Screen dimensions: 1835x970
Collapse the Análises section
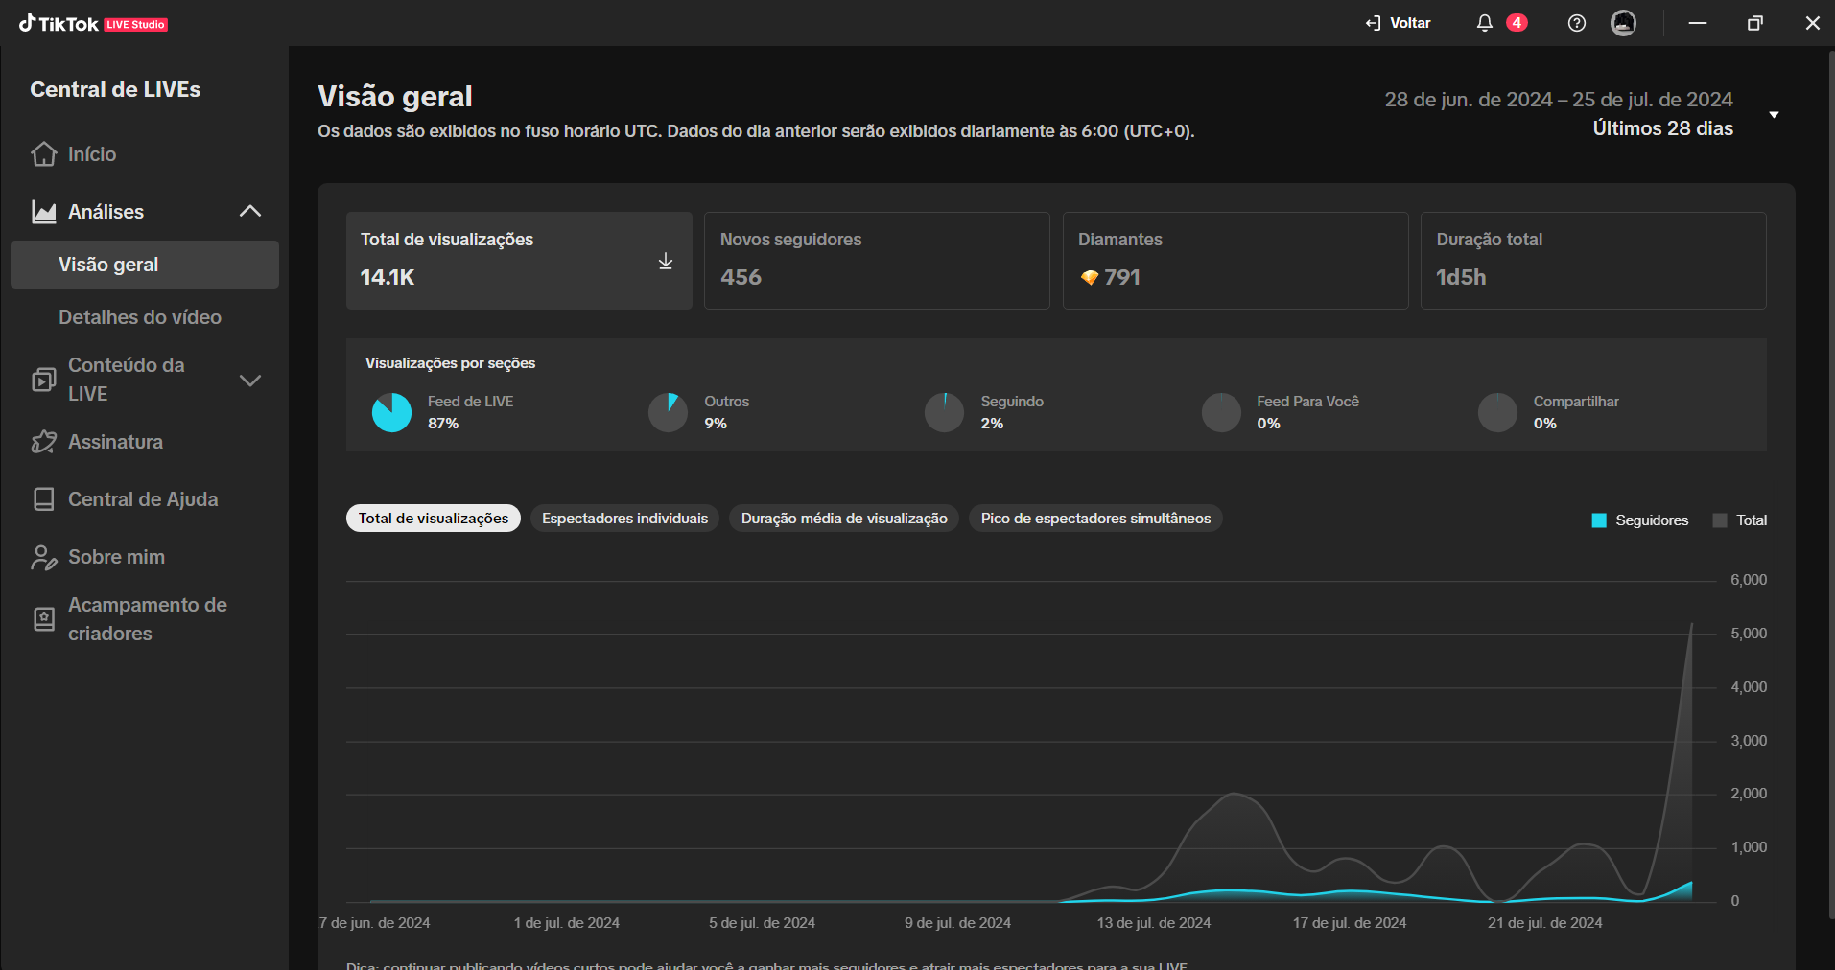pyautogui.click(x=250, y=211)
